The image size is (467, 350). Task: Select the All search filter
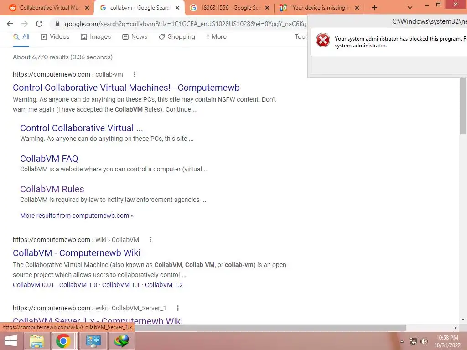pos(21,36)
